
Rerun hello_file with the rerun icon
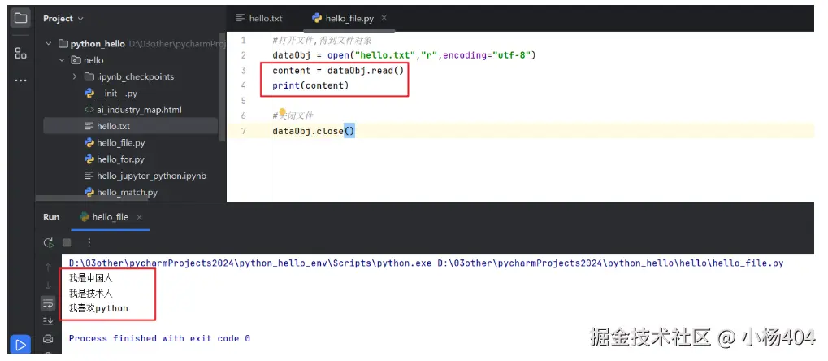[49, 242]
